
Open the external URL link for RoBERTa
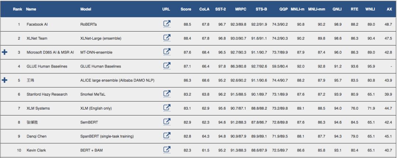(x=167, y=24)
